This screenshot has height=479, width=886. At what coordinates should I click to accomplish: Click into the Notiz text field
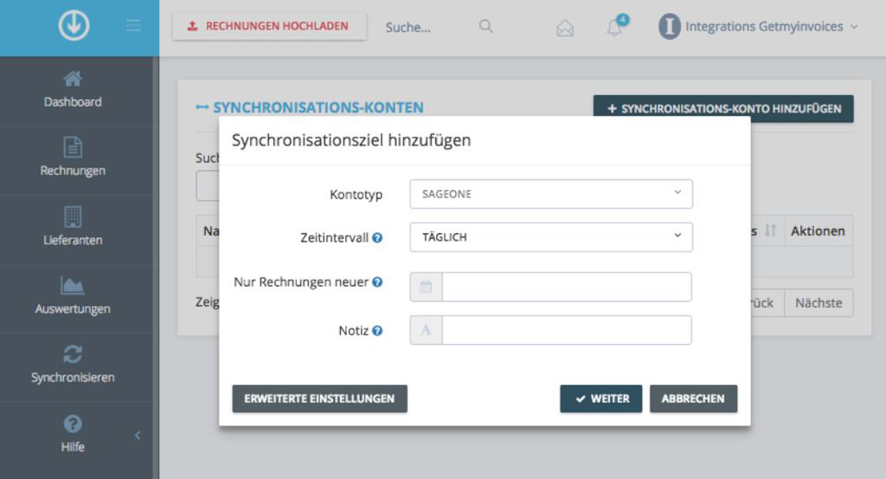click(566, 330)
